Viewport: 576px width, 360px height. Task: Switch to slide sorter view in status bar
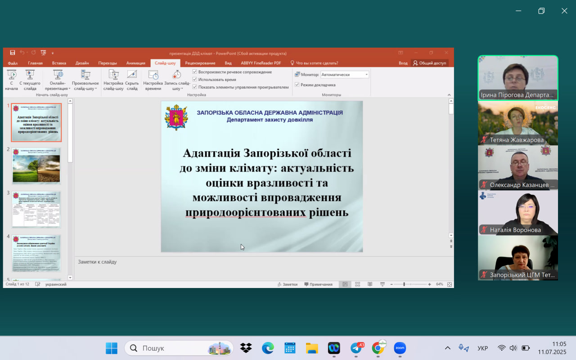(357, 284)
